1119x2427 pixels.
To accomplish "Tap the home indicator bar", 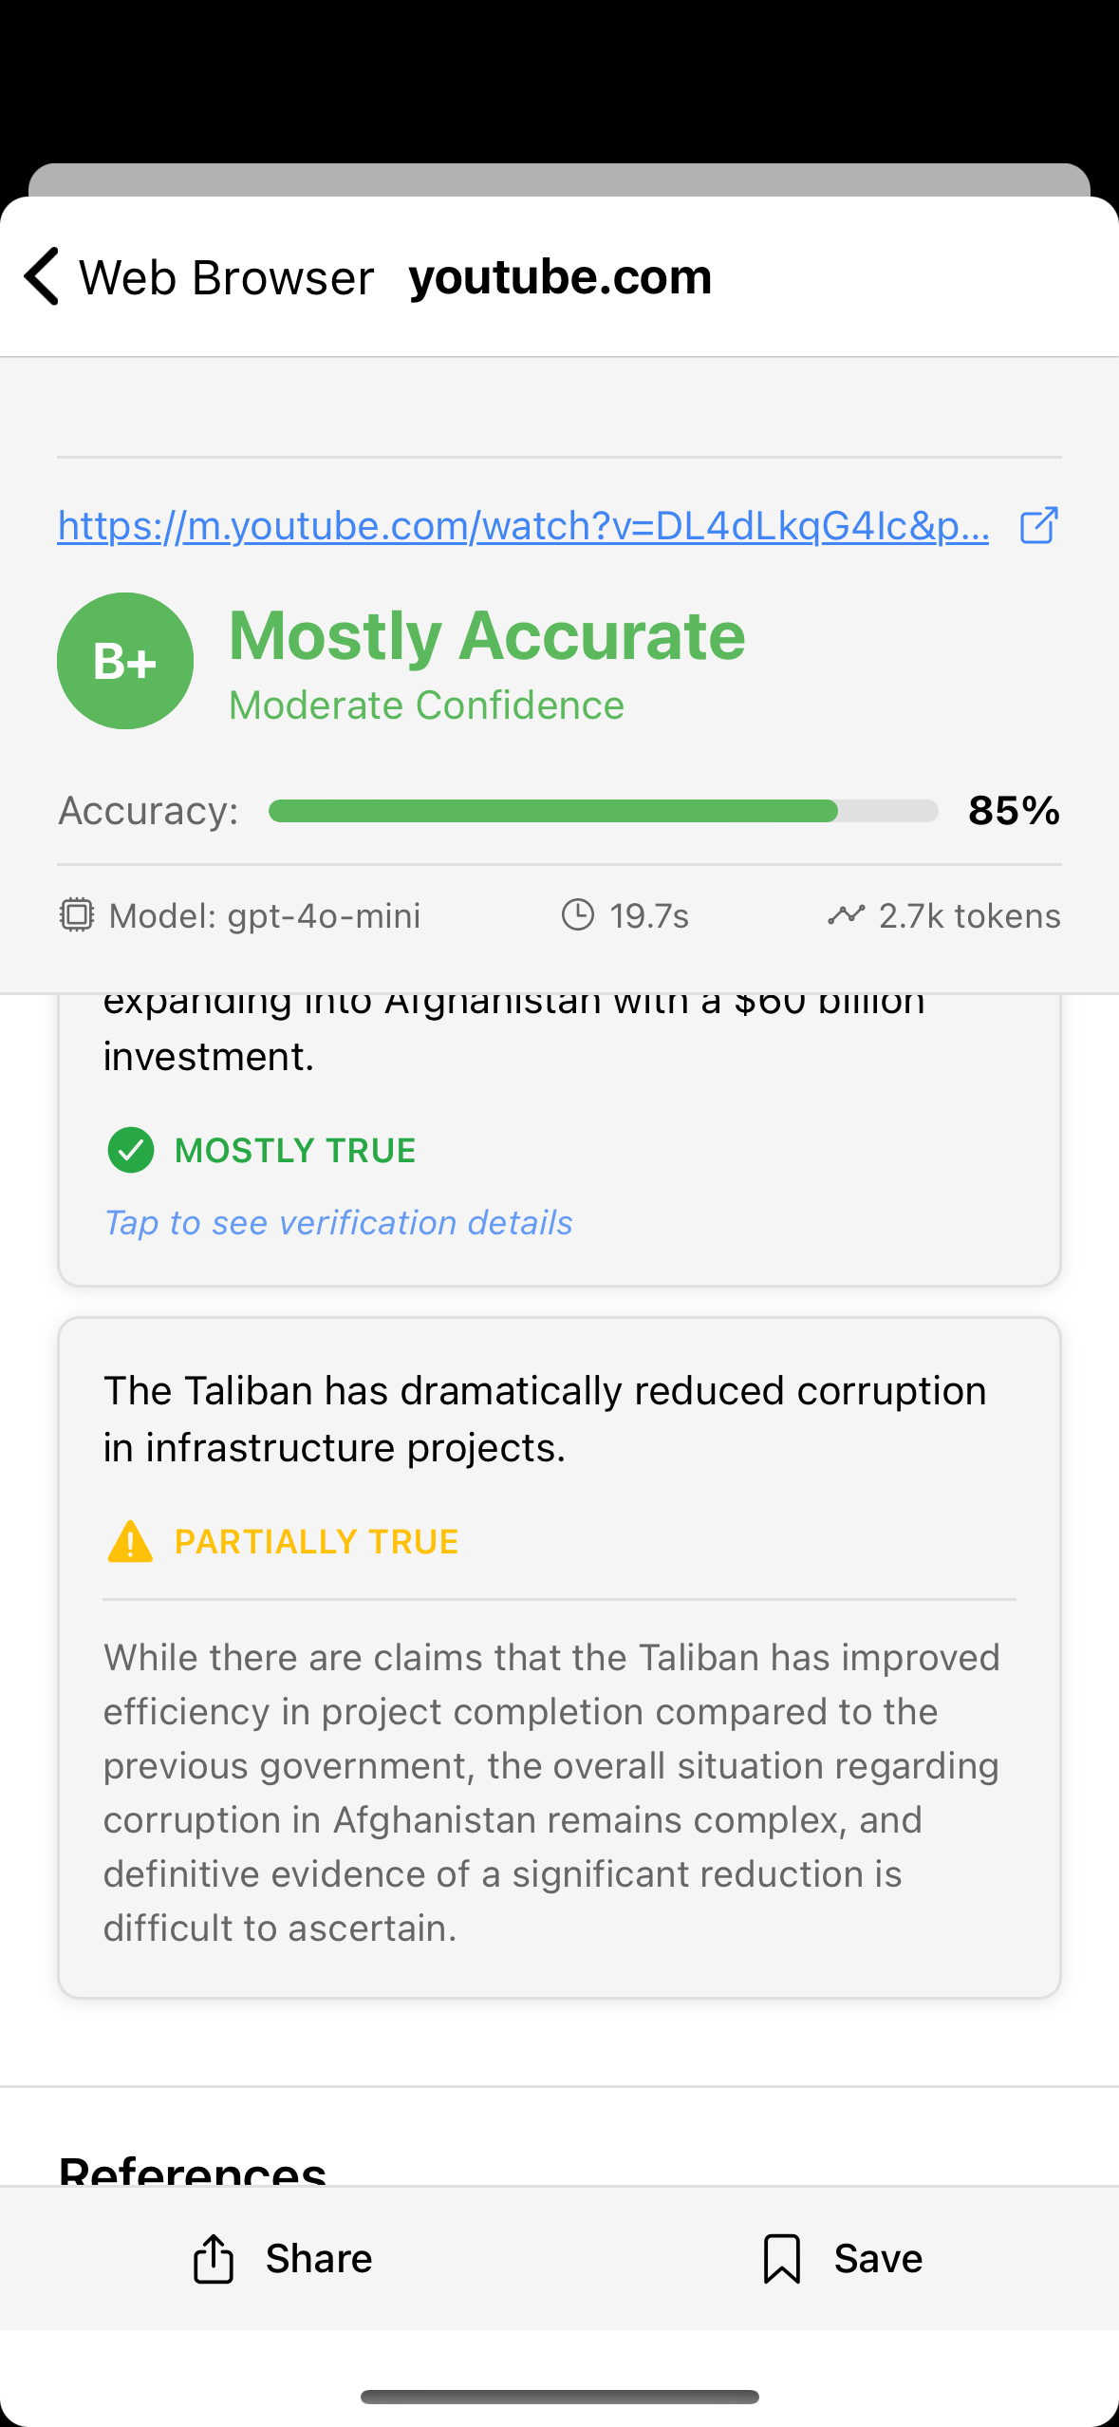I will [x=559, y=2397].
